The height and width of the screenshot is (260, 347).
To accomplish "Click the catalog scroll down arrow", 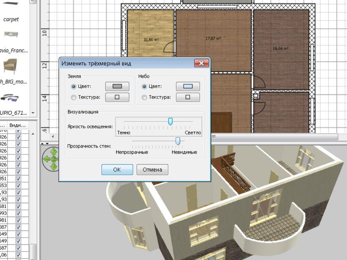I will pos(33,113).
